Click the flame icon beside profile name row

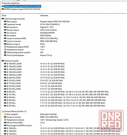click(x=5, y=114)
